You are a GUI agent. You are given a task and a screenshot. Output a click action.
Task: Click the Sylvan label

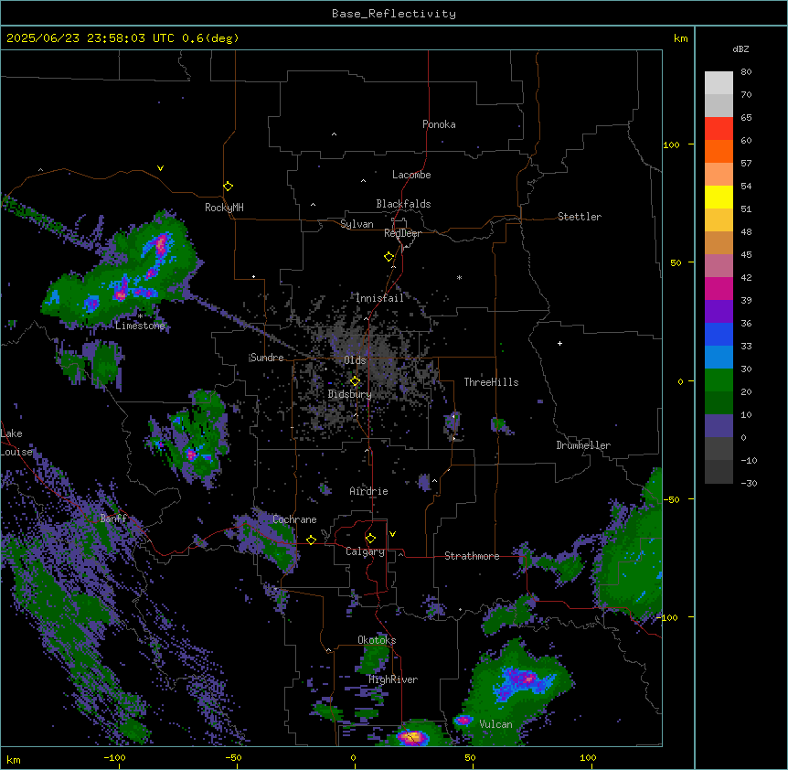pyautogui.click(x=357, y=224)
